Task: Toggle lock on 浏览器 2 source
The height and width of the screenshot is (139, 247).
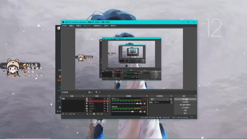Action: pyautogui.click(x=107, y=108)
